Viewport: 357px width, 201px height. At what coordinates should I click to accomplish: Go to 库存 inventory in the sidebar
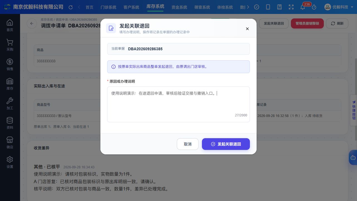click(10, 84)
